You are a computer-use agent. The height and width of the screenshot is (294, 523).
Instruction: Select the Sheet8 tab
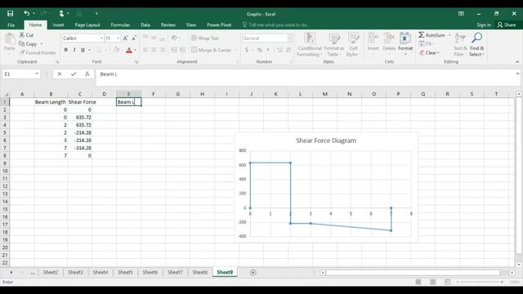pyautogui.click(x=199, y=272)
